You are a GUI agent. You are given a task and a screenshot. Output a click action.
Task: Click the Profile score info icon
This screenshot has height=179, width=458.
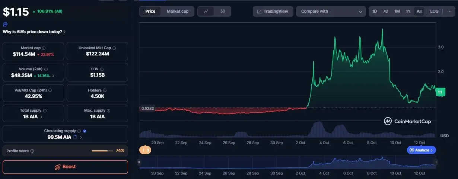point(32,151)
